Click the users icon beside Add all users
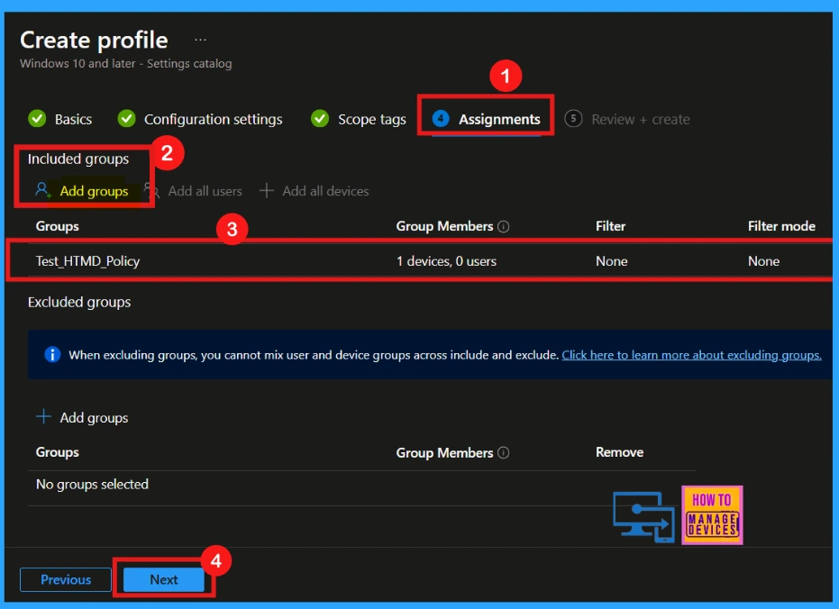The height and width of the screenshot is (609, 839). pyautogui.click(x=151, y=190)
